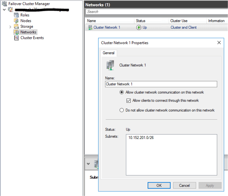The width and height of the screenshot is (228, 196).
Task: Click the Name input field
Action: (x=161, y=84)
